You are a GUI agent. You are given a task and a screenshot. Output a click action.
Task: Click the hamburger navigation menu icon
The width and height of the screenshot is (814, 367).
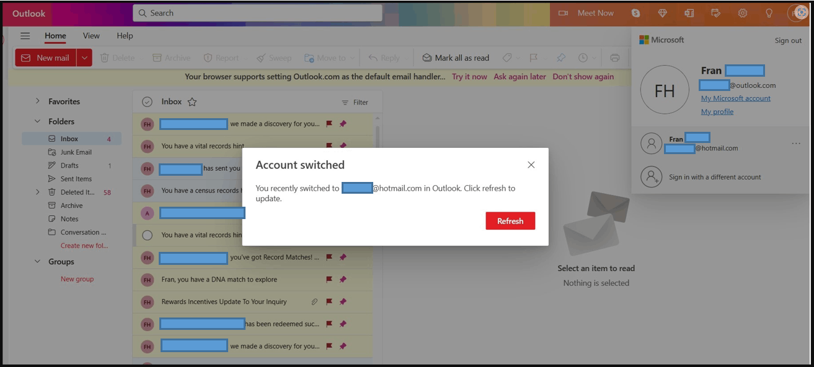25,36
